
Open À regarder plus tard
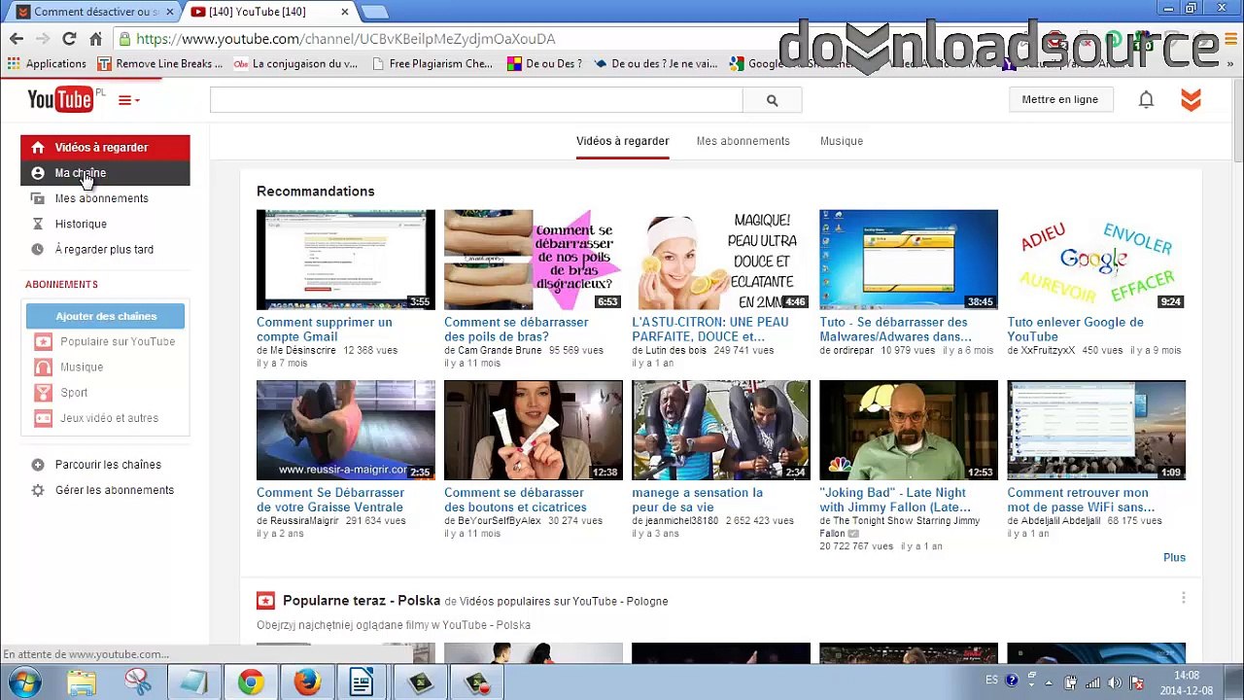pos(105,250)
